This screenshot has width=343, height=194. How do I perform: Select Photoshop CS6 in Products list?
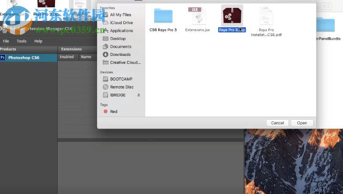(28, 58)
